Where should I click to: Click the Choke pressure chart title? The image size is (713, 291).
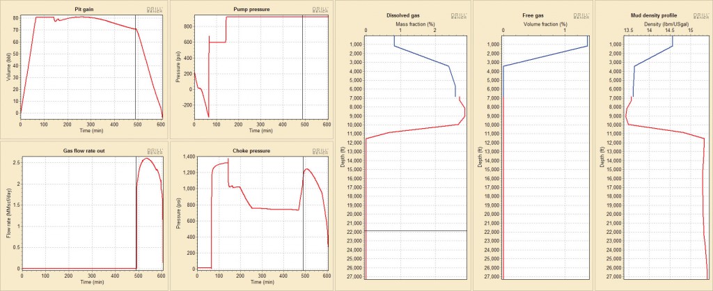(x=251, y=150)
